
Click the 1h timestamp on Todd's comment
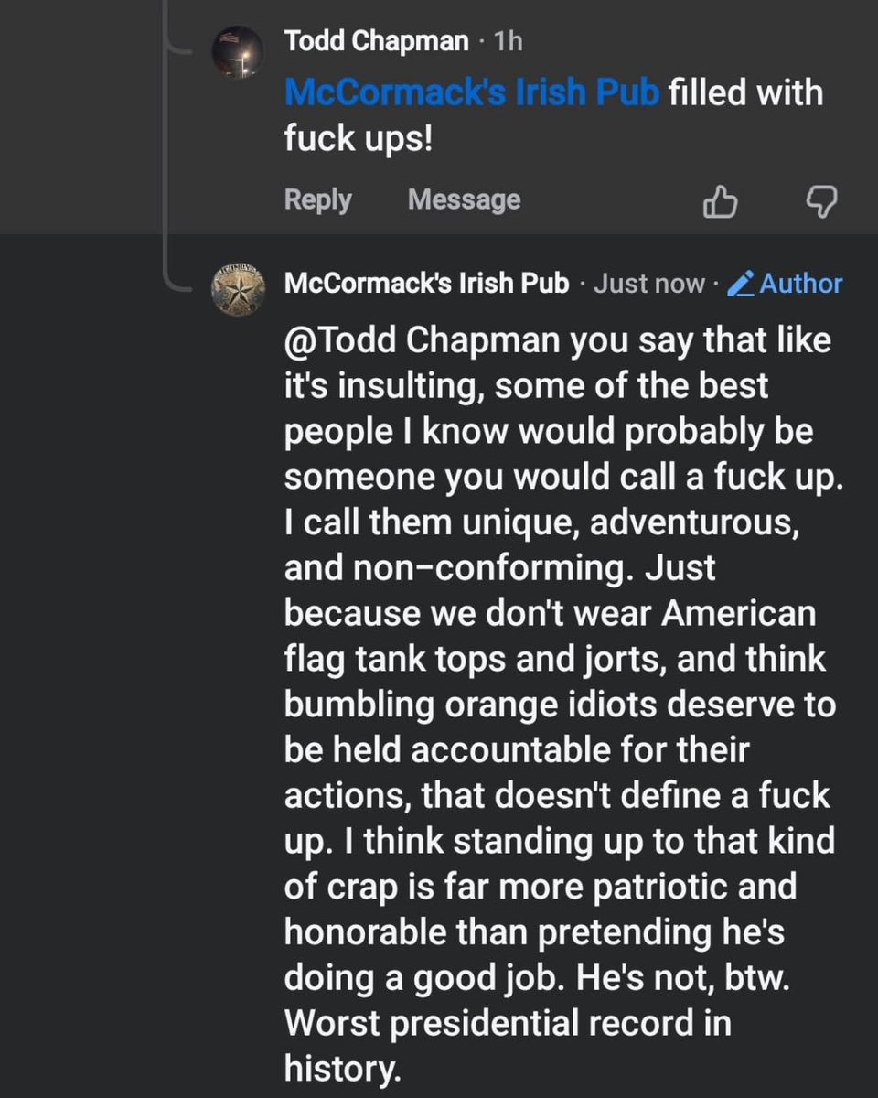click(x=508, y=41)
